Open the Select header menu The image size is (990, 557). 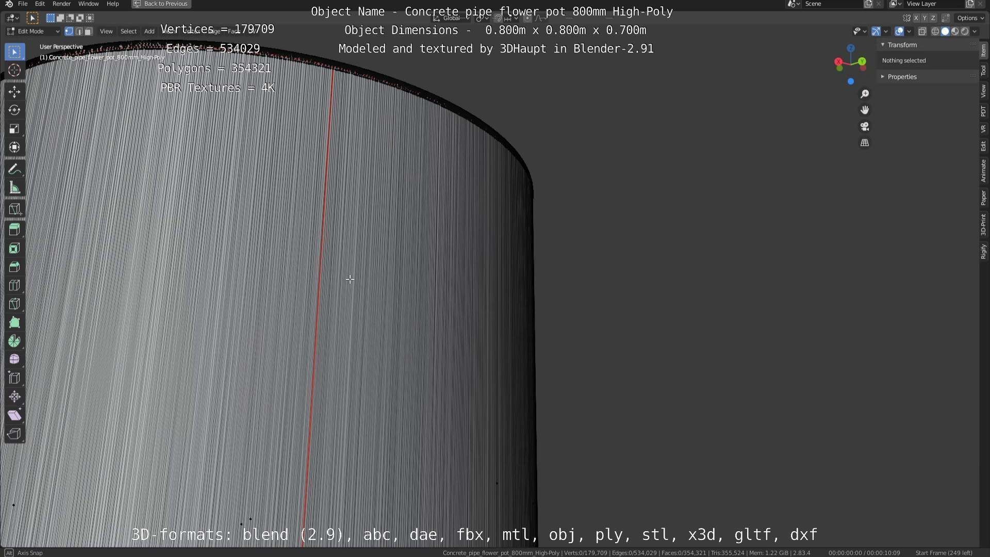point(128,31)
